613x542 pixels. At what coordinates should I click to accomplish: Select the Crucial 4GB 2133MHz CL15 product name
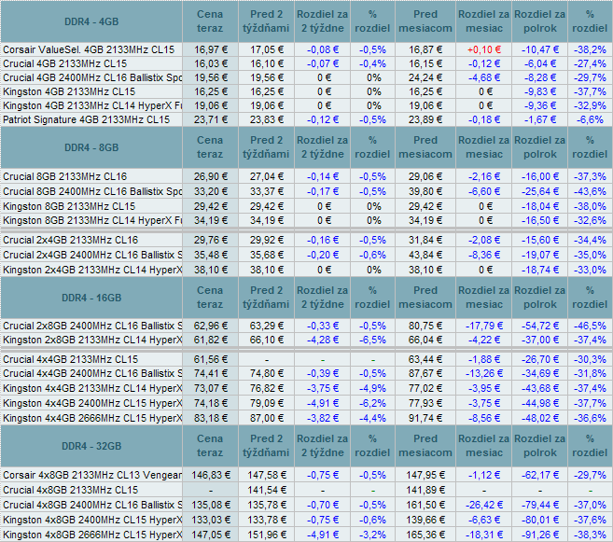coord(65,63)
